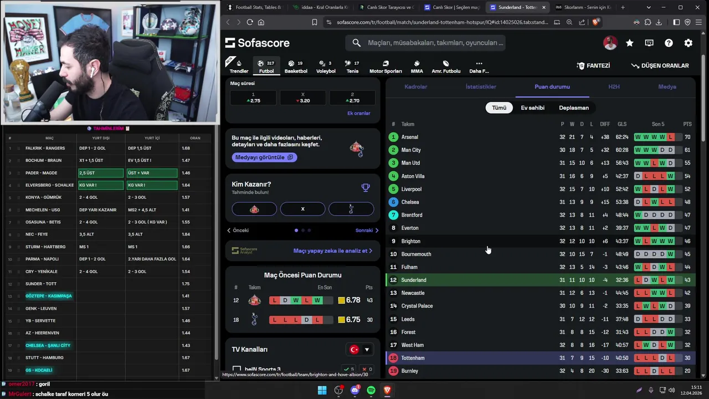Open Brighton row in standings

click(x=540, y=241)
